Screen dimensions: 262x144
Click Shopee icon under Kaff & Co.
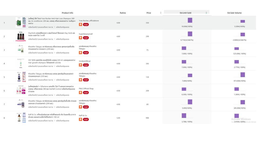tap(80, 119)
